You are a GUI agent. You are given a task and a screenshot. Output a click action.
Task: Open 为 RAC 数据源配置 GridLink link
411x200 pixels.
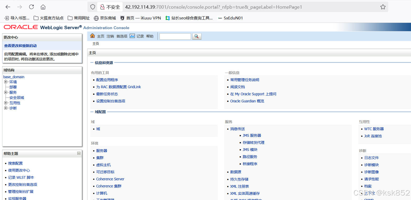pyautogui.click(x=118, y=87)
